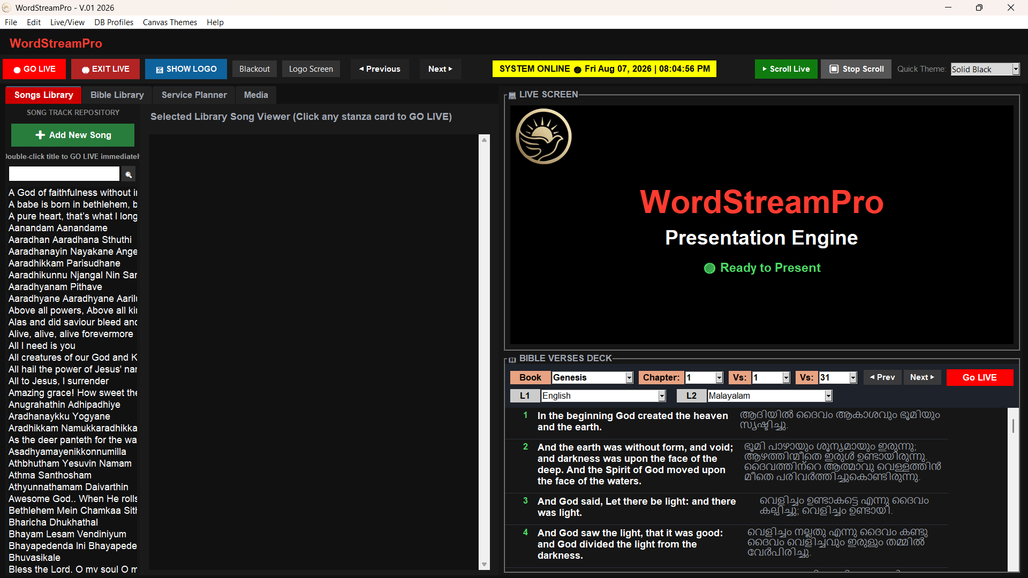Click the 'Ready to Present' status text
Viewport: 1028px width, 578px height.
(770, 268)
